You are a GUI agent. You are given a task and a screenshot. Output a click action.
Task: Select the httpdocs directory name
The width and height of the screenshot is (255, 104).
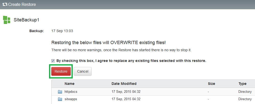71,92
